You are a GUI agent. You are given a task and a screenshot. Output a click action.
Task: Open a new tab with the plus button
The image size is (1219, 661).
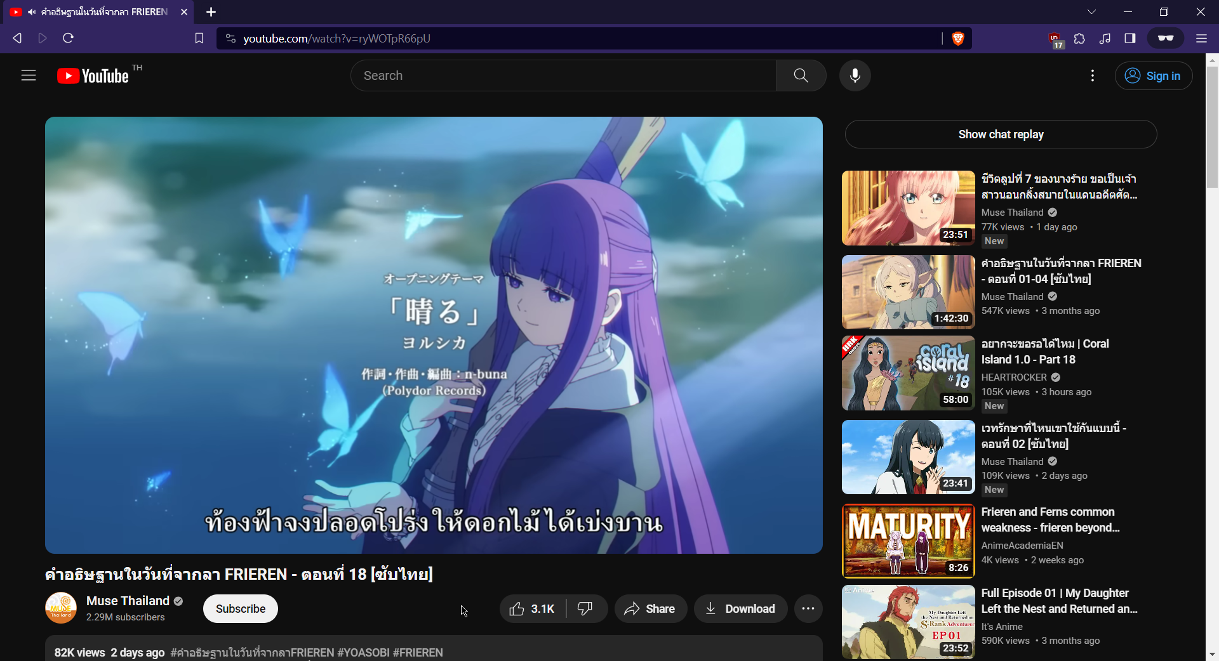(x=211, y=12)
